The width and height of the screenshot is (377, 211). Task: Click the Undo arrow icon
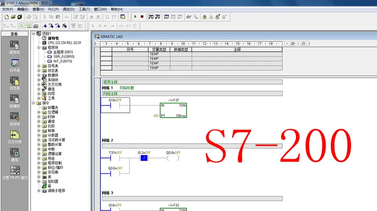coord(67,17)
